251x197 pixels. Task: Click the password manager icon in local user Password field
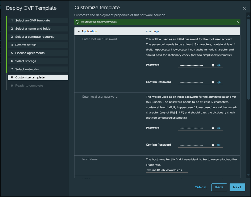click(213, 128)
